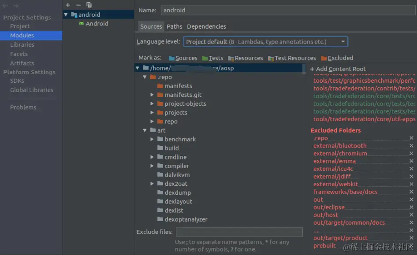Remove out from excluded folders
Screen dimensions: 417x255
(411, 200)
